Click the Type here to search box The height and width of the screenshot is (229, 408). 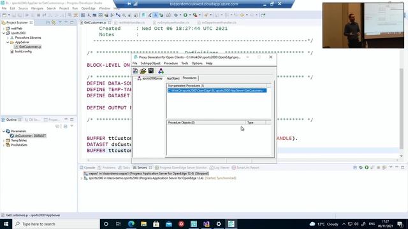pos(56,224)
